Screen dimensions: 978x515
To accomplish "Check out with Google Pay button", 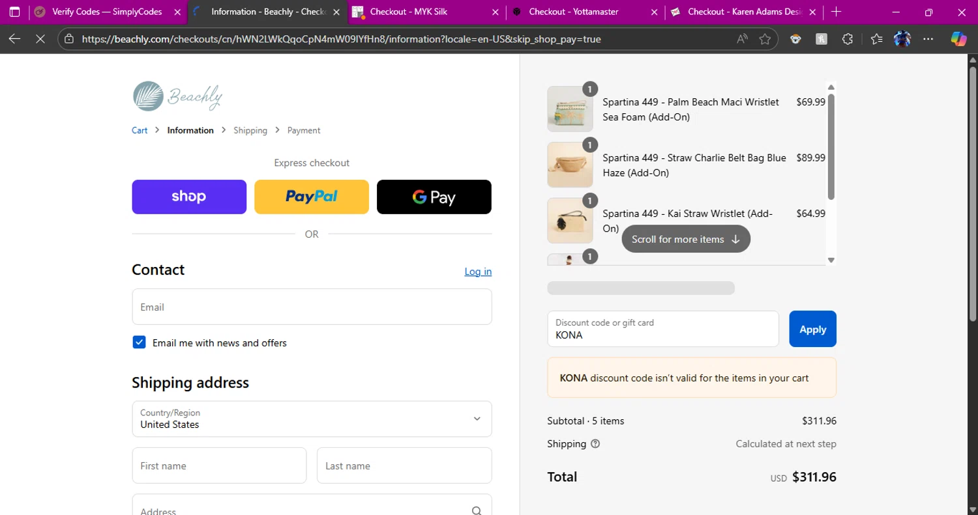I will (434, 197).
